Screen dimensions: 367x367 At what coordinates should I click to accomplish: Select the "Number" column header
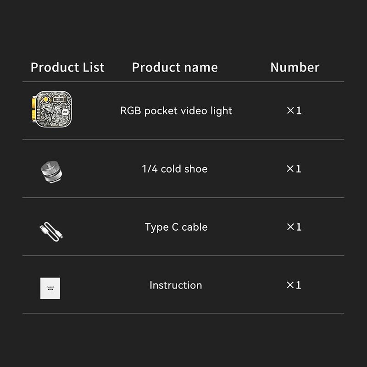(295, 67)
